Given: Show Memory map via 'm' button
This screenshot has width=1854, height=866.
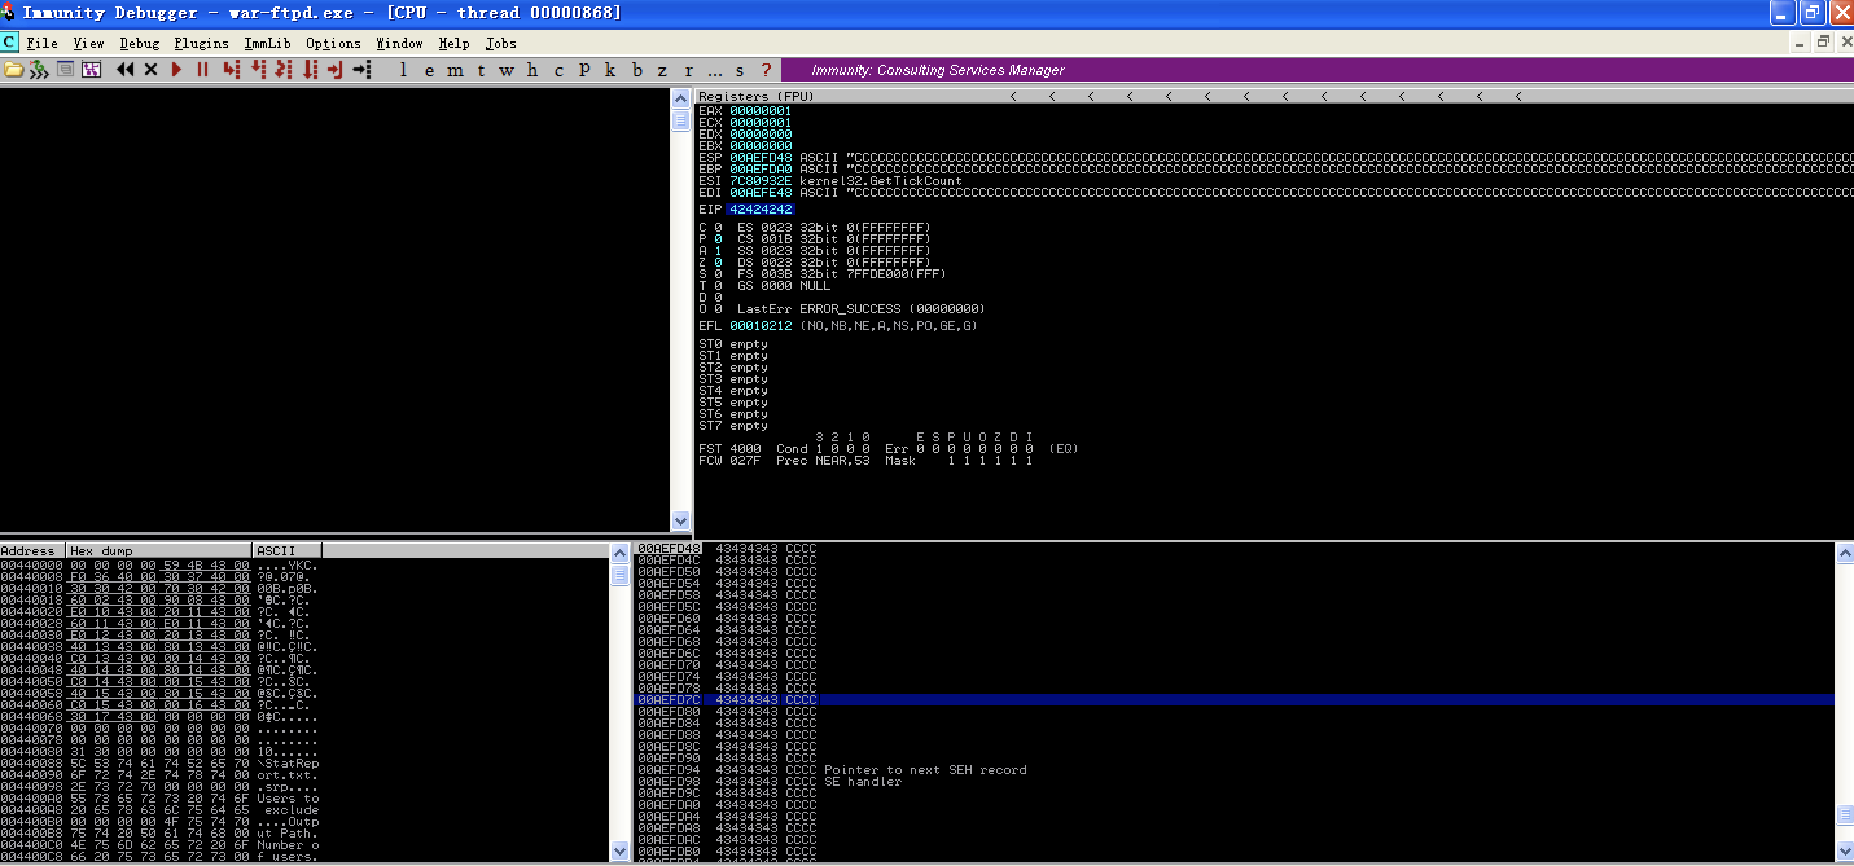Looking at the screenshot, I should (x=455, y=71).
